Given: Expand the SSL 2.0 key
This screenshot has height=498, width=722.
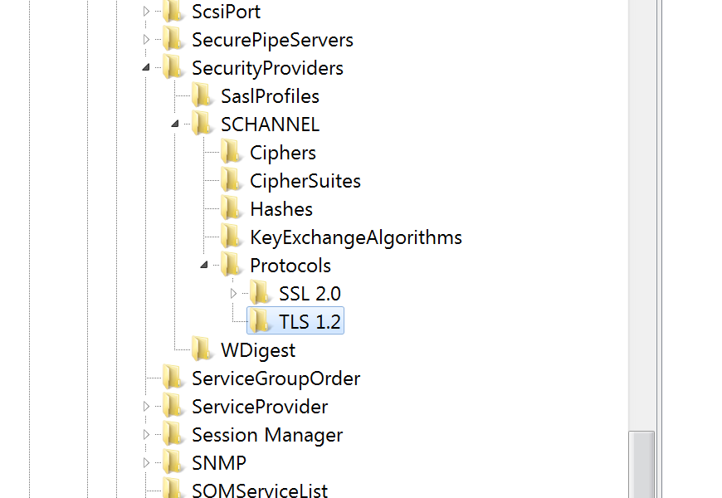Looking at the screenshot, I should point(233,294).
